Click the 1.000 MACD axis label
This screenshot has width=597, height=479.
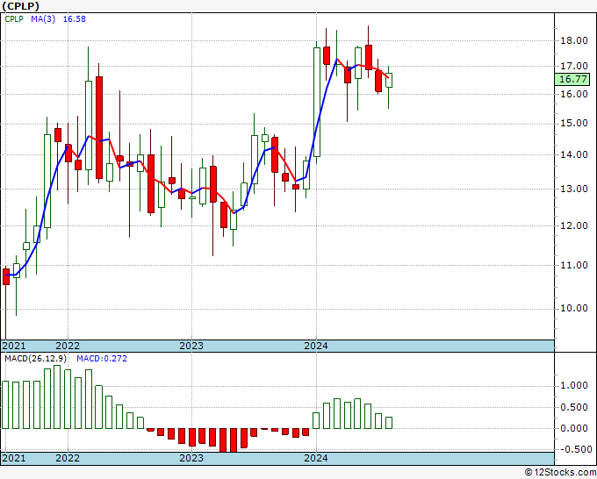[x=574, y=386]
